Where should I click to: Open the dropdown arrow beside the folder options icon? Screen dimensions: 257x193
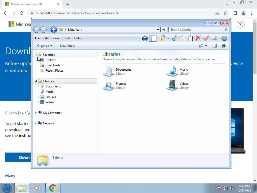[x=168, y=38]
